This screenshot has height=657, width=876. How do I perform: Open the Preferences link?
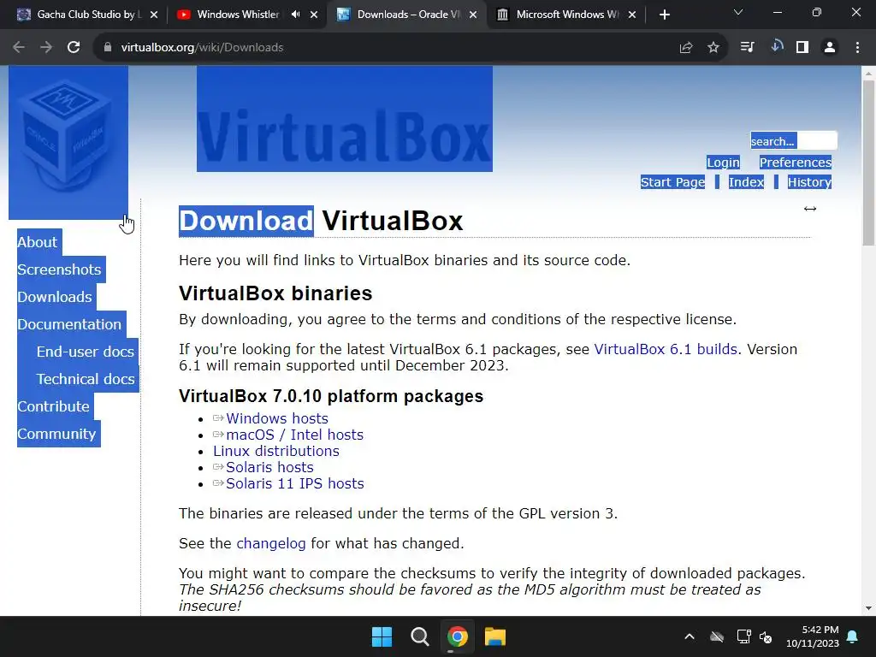pos(796,162)
